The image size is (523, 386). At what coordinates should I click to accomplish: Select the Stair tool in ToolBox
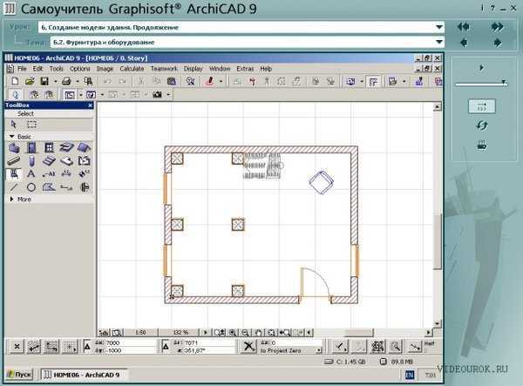coord(49,161)
